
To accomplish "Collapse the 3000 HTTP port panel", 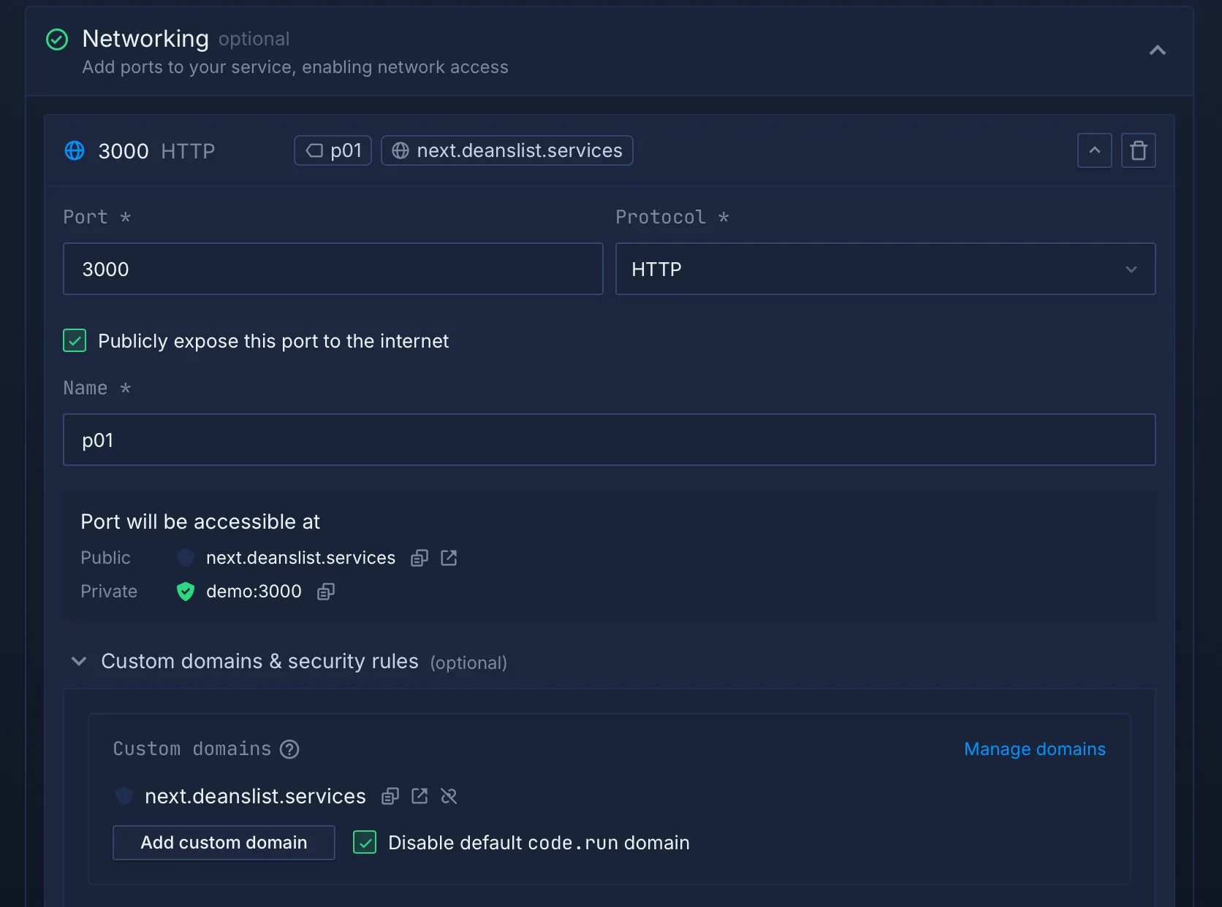I will [x=1094, y=150].
